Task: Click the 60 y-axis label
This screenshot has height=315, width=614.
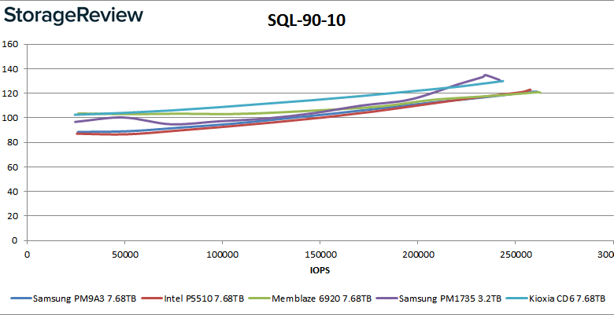Action: tap(13, 167)
